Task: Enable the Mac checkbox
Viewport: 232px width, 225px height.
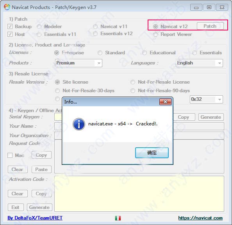Action: point(10,155)
